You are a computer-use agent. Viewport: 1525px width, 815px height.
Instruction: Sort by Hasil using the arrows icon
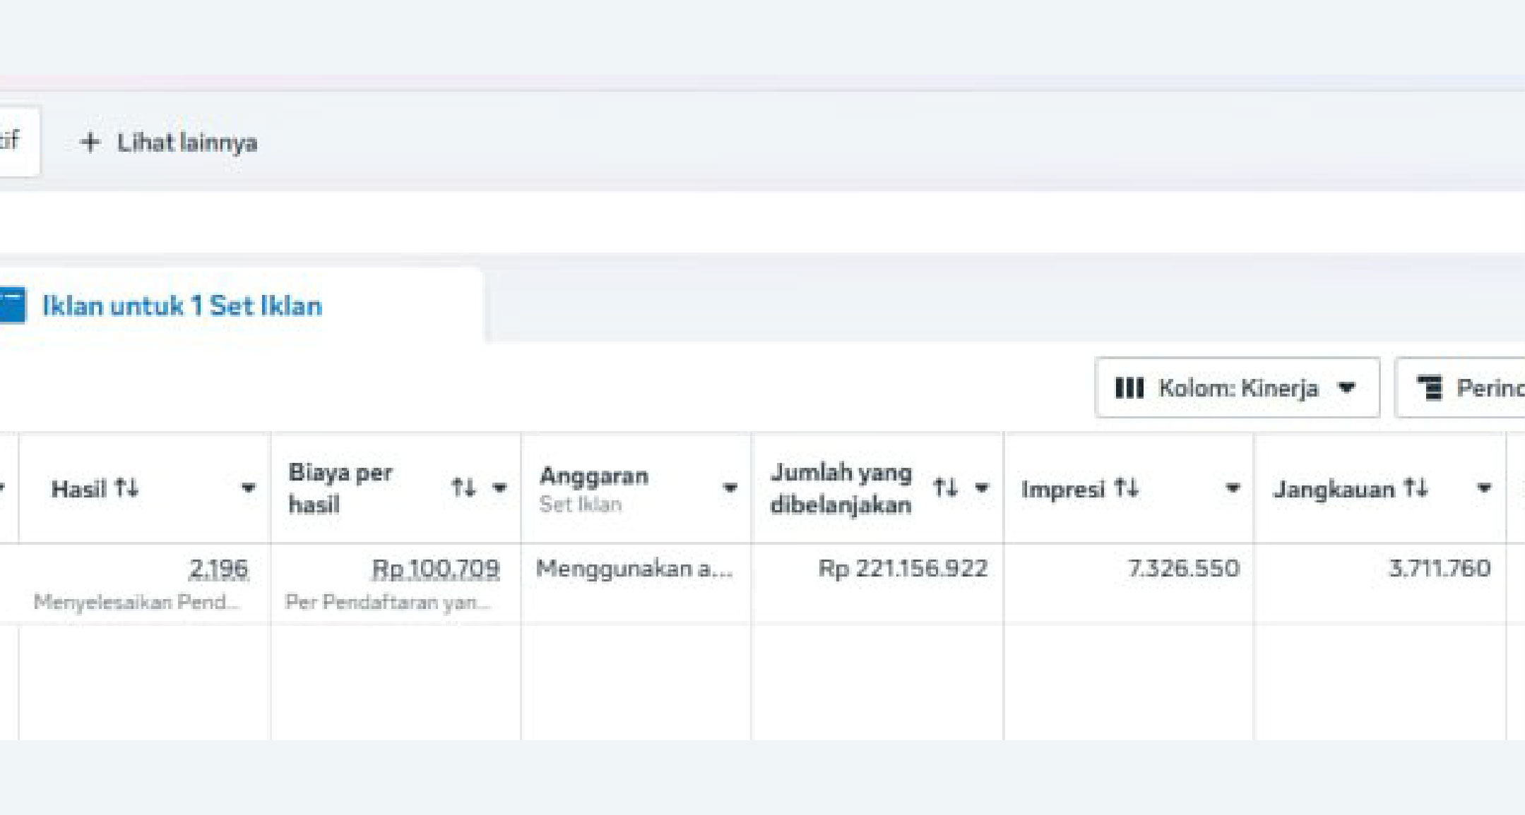click(x=127, y=488)
